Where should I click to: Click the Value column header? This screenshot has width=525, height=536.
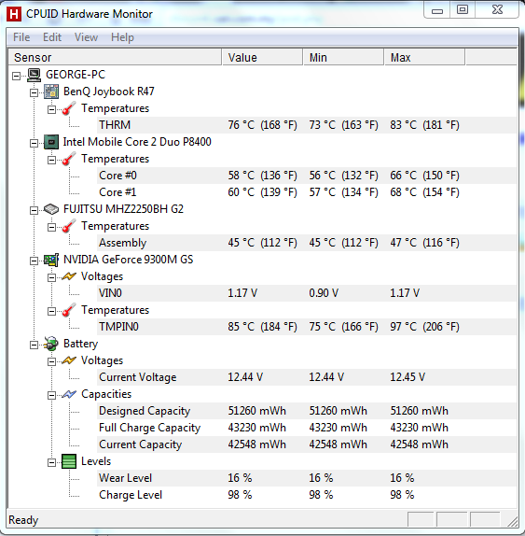pos(262,57)
